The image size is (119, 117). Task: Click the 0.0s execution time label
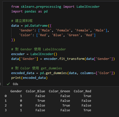point(15,84)
